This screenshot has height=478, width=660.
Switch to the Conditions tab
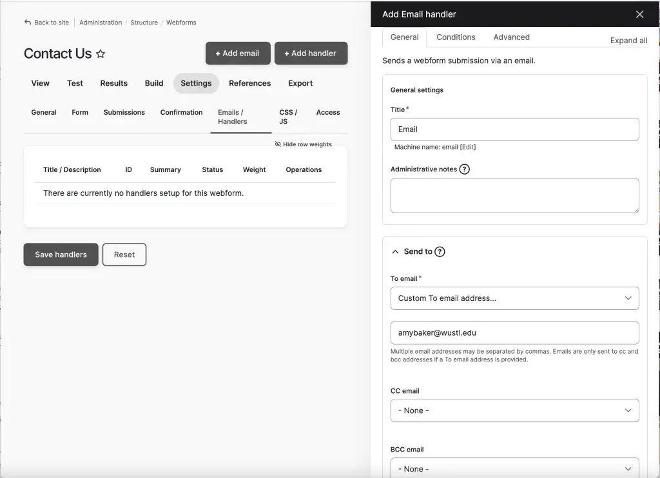[x=456, y=37]
